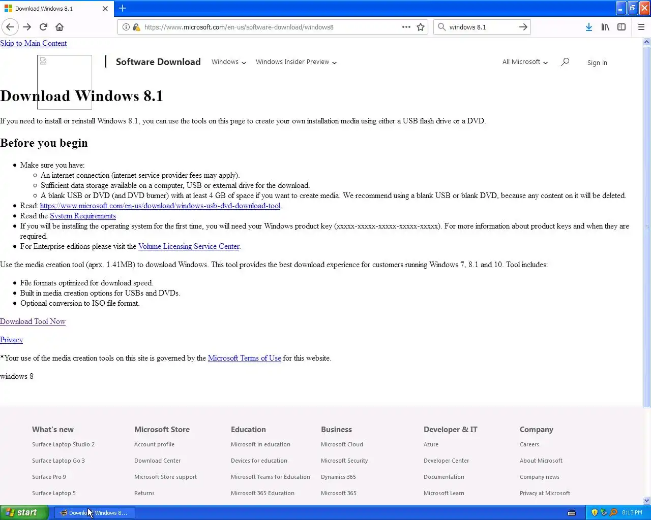Open the library icon

[x=605, y=27]
